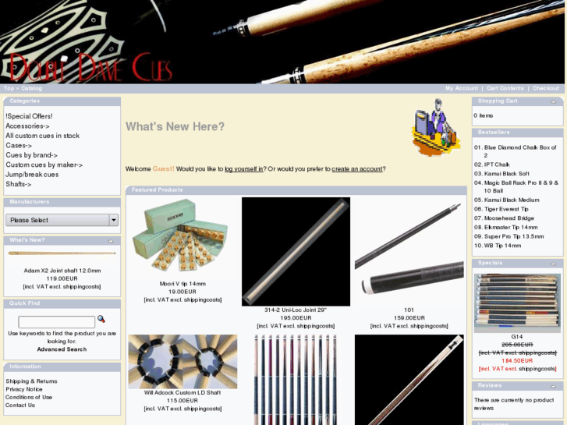Open bestseller IPT Chalk

click(x=497, y=165)
